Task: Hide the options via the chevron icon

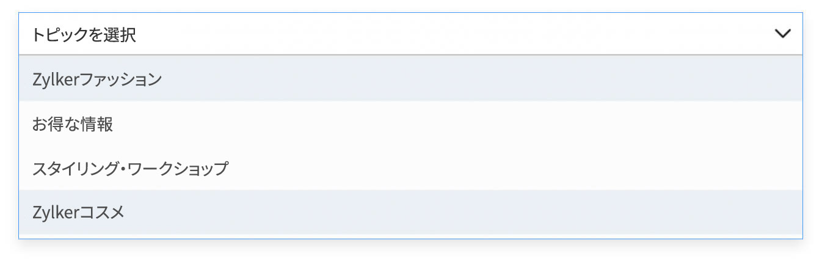Action: click(782, 34)
